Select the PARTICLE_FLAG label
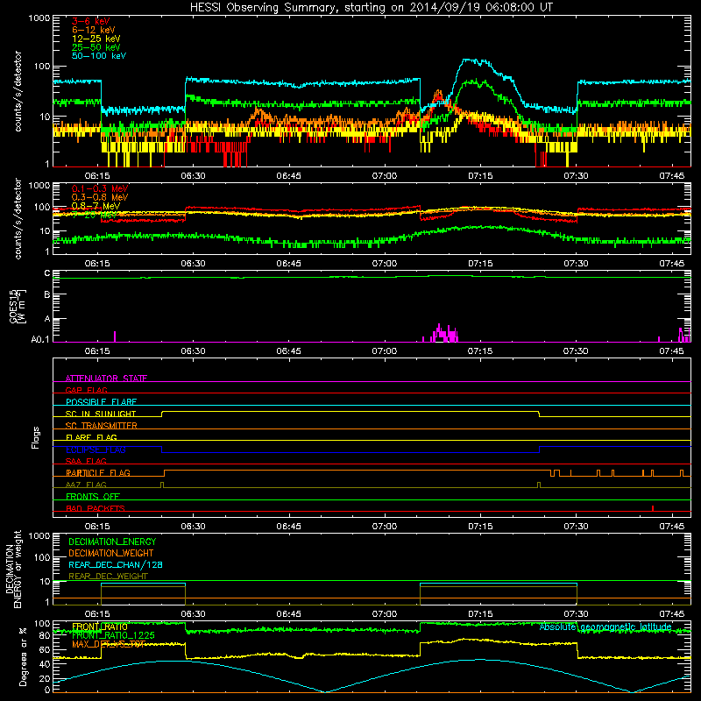Viewport: 701px width, 701px height. [98, 473]
